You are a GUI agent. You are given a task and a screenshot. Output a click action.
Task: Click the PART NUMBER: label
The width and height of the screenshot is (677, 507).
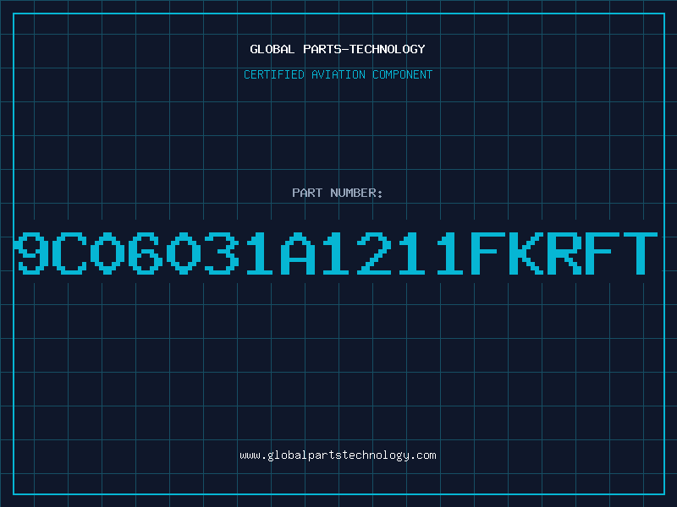tap(338, 193)
